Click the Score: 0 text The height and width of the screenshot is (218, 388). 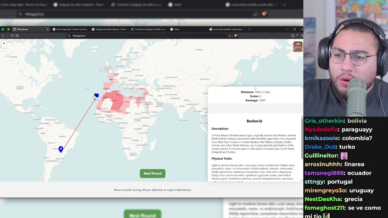coord(255,96)
